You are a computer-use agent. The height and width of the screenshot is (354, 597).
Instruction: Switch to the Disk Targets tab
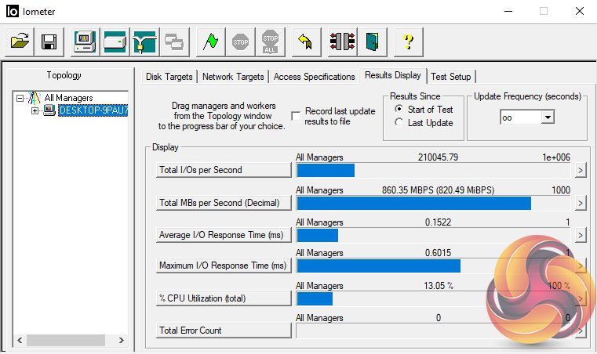point(169,77)
